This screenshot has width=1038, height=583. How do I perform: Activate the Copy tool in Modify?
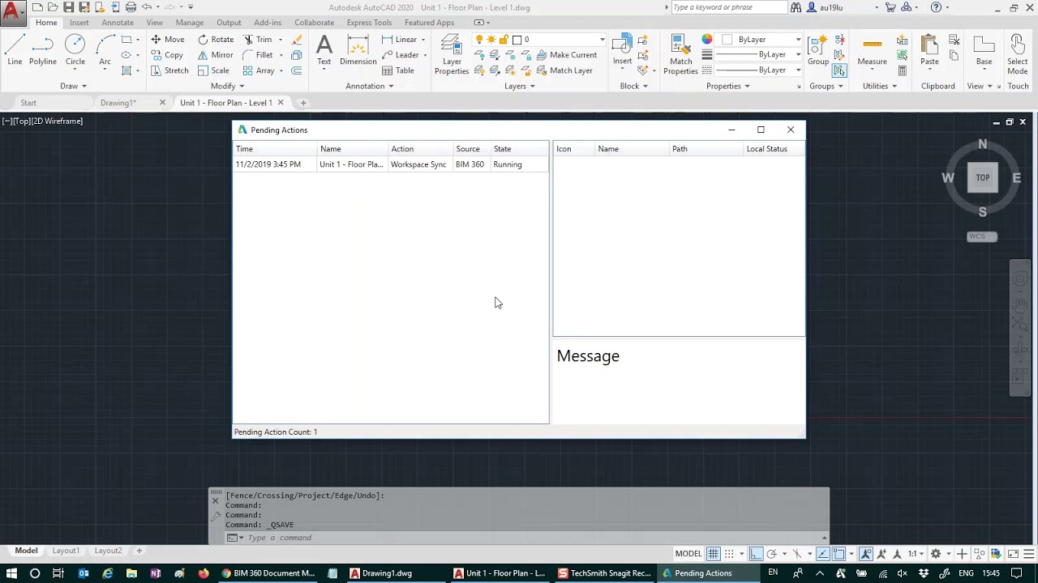167,55
